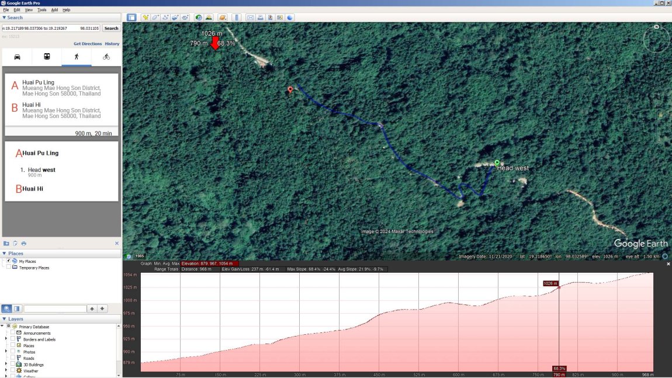Open the Tools menu
This screenshot has height=378, width=672.
click(x=41, y=9)
